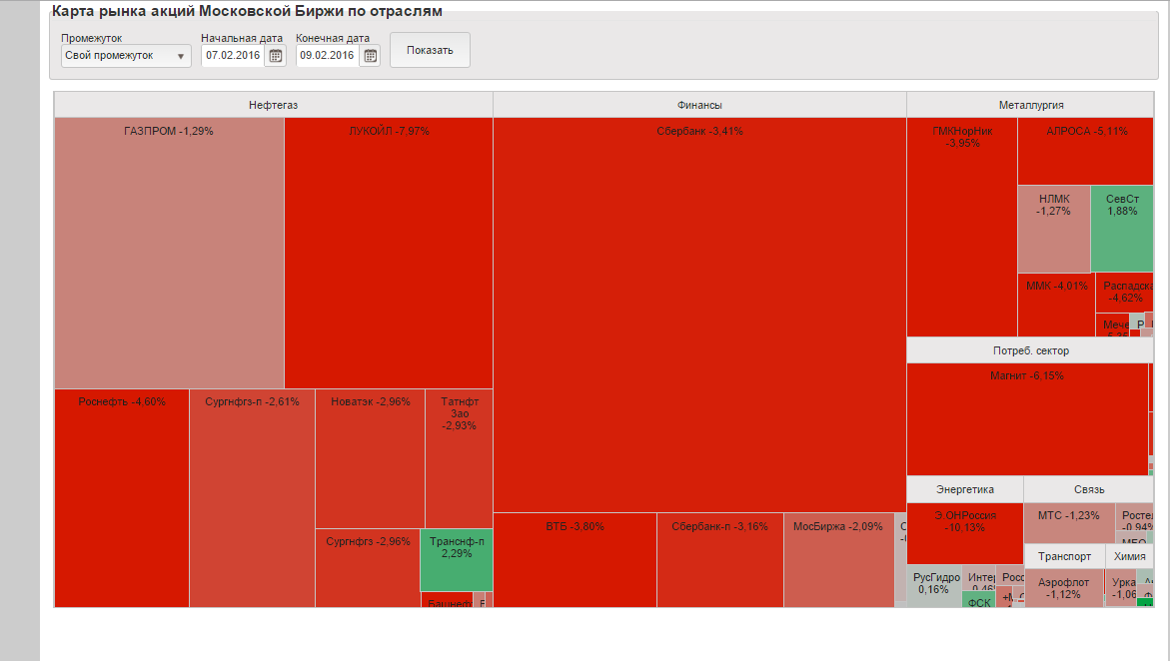The height and width of the screenshot is (661, 1170).
Task: Click the РусГидро 0,16% tile
Action: coord(934,586)
